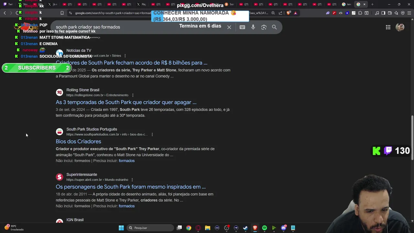Open the on-screen keyboard in the search box
414x233 pixels.
click(x=242, y=27)
